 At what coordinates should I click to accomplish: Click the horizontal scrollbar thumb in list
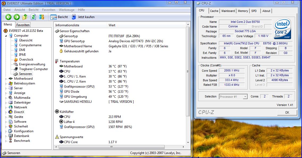coord(112,147)
